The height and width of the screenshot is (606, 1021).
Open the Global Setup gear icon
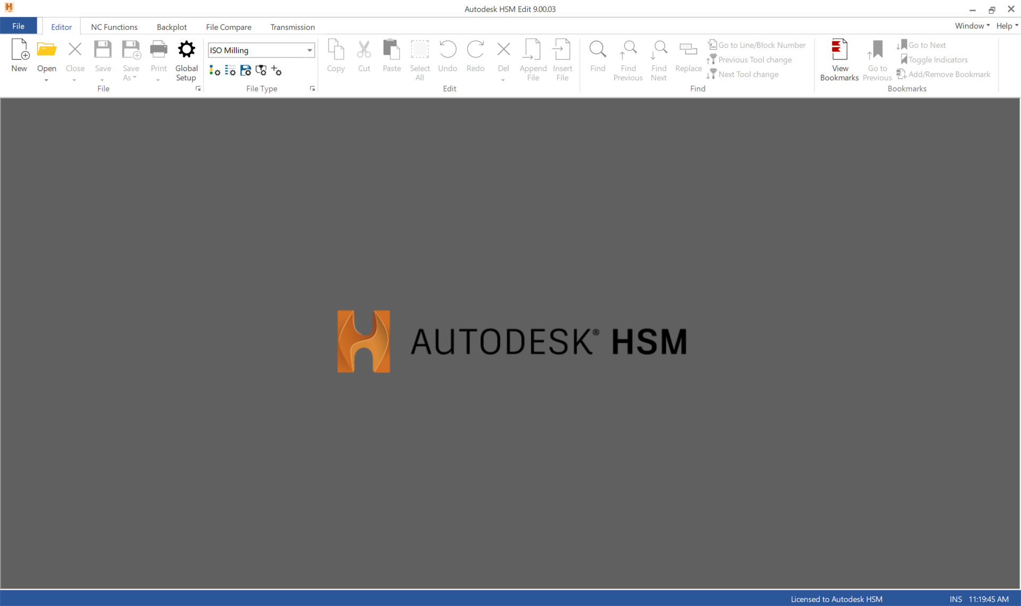(186, 49)
